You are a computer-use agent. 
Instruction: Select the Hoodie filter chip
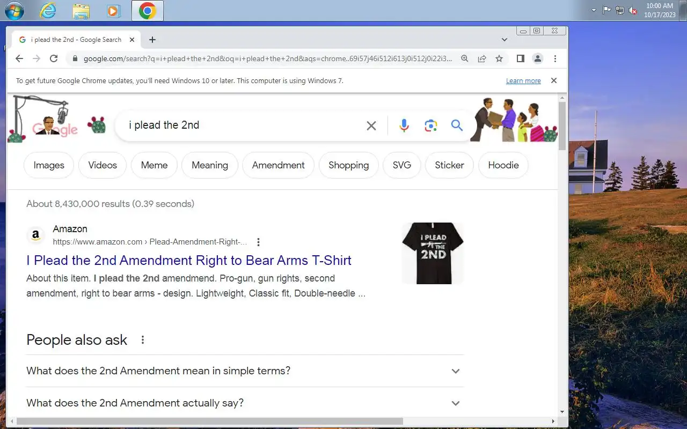[503, 165]
